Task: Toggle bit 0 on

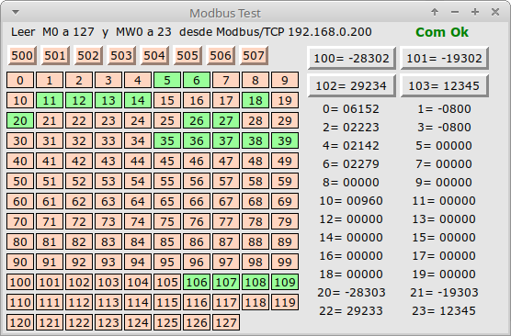Action: click(x=20, y=80)
